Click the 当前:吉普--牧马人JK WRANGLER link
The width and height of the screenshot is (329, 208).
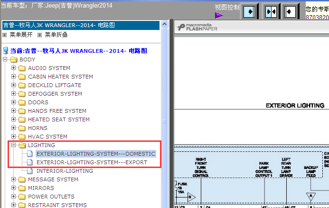[78, 51]
